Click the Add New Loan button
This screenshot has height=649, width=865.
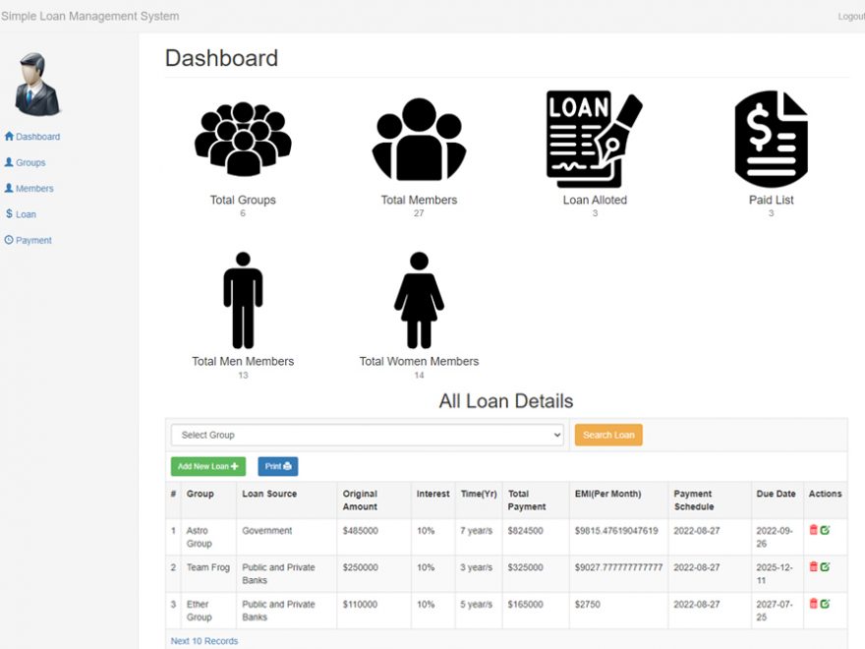pyautogui.click(x=207, y=466)
